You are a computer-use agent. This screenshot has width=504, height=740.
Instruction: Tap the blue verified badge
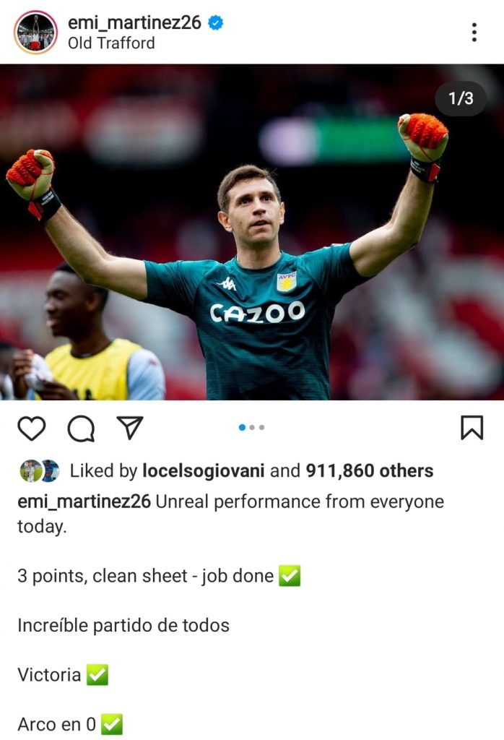[x=216, y=22]
